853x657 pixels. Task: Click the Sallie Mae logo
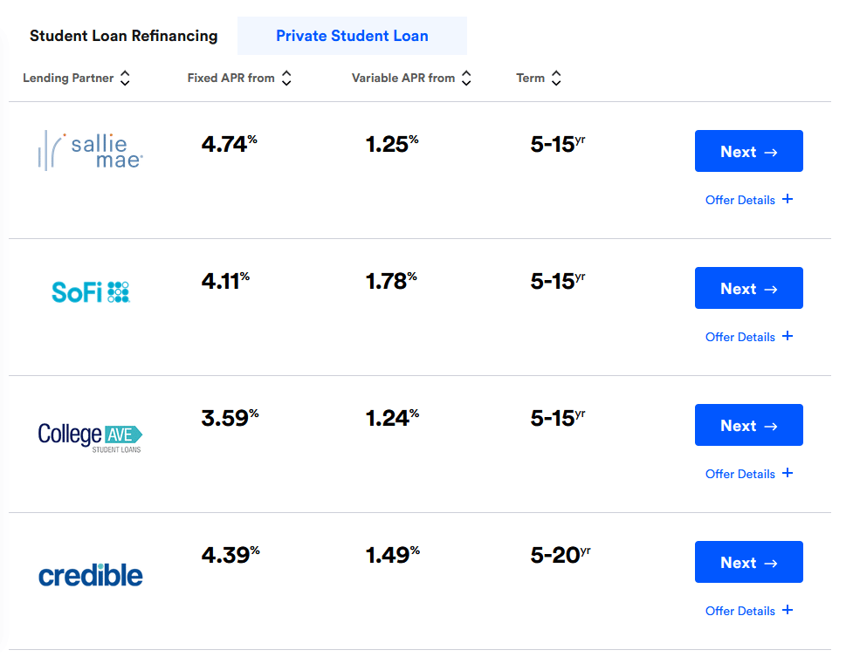click(90, 151)
